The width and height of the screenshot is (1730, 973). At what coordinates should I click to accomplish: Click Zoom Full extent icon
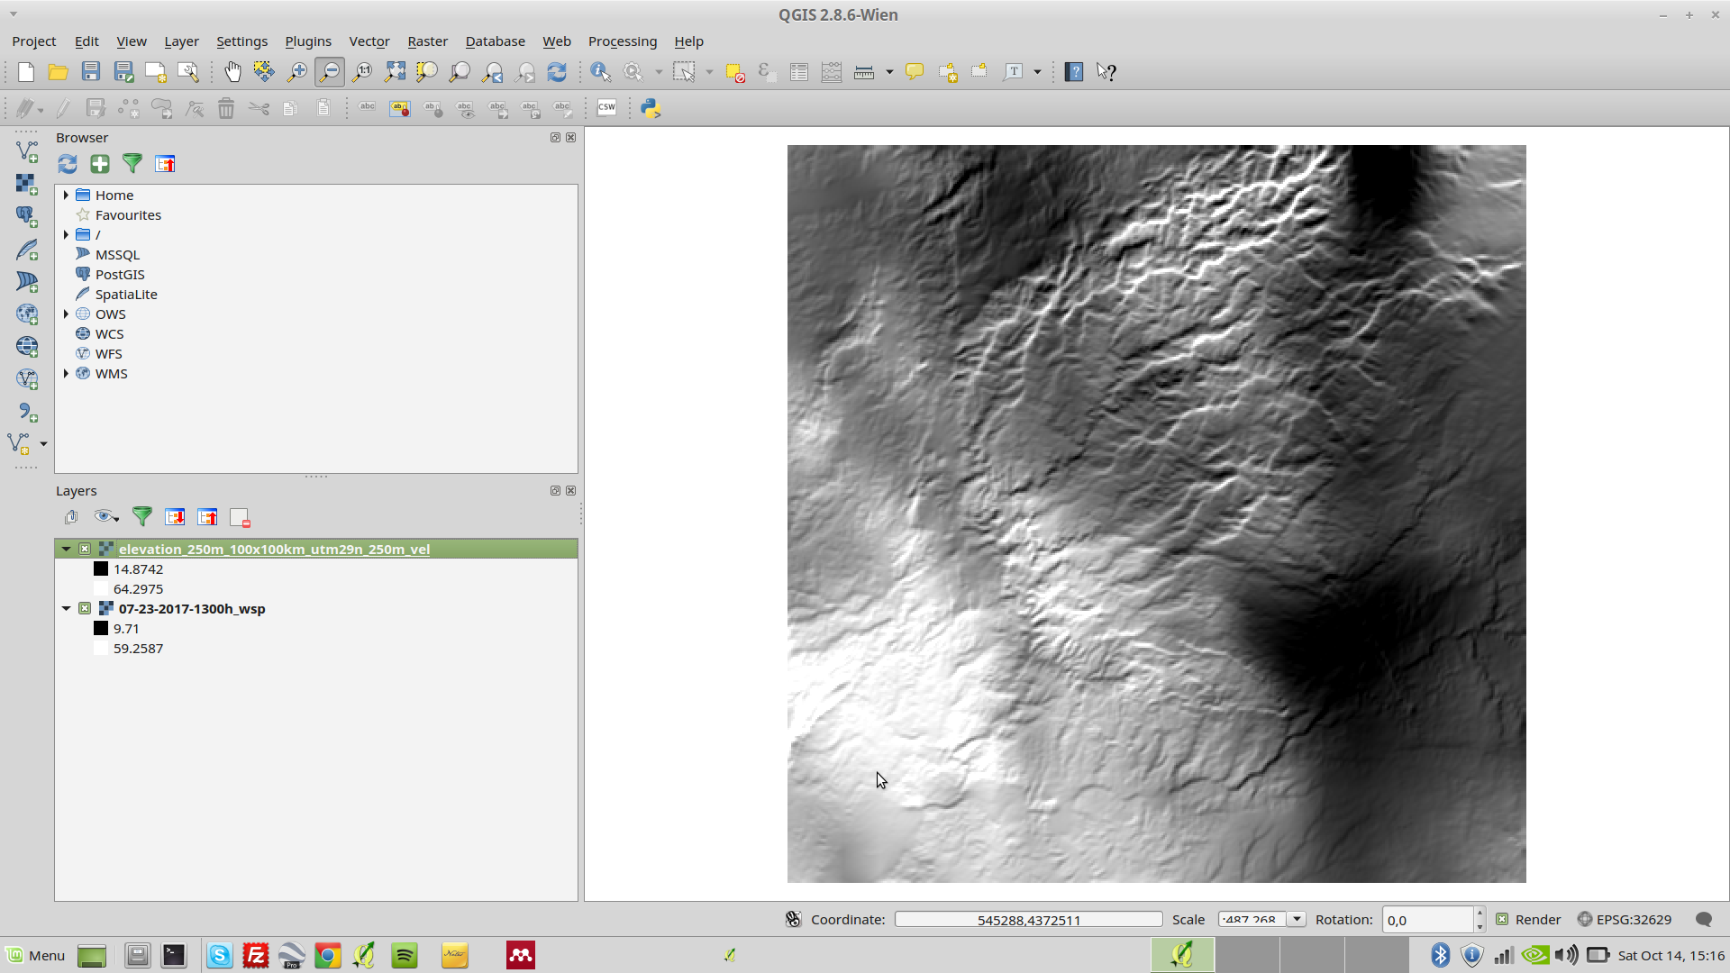point(395,72)
